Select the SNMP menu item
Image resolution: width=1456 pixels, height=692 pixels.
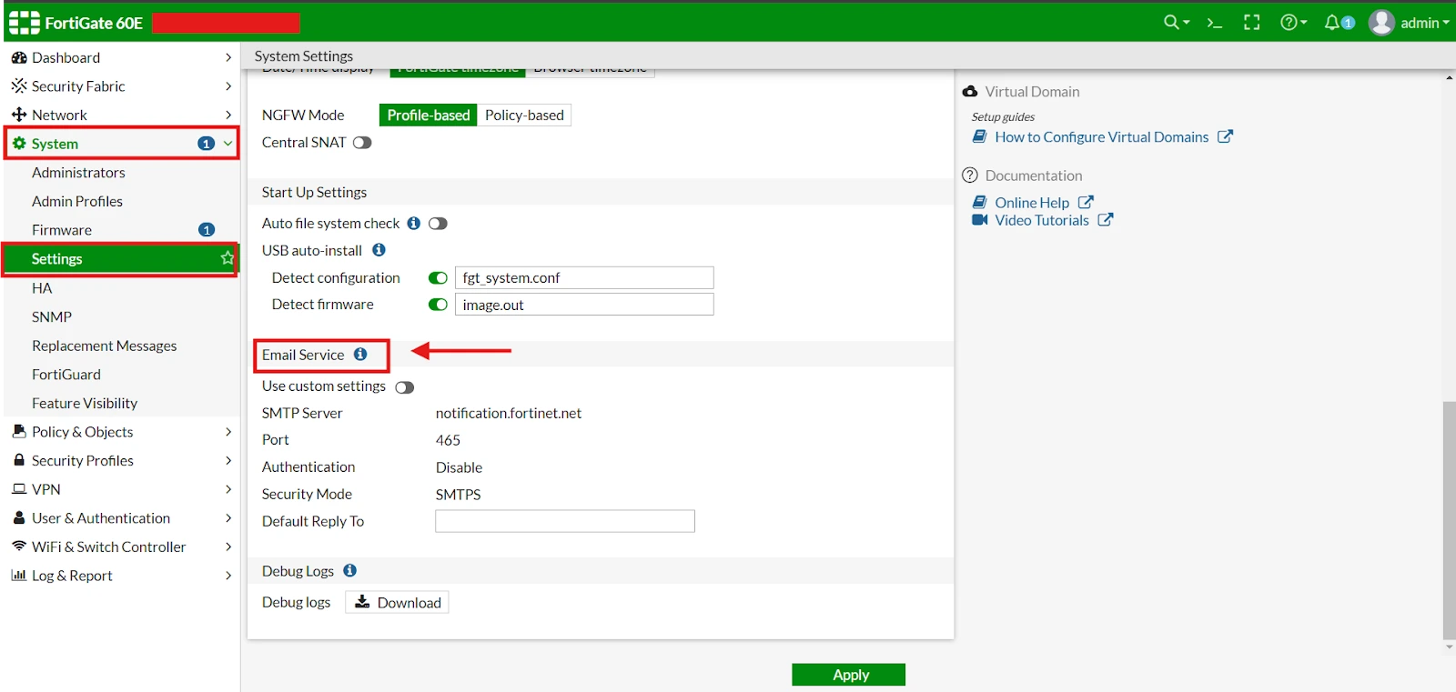(x=52, y=316)
